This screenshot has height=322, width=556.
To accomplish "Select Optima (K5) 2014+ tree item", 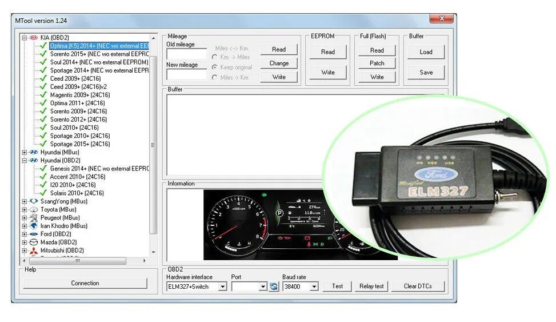I will pos(99,46).
